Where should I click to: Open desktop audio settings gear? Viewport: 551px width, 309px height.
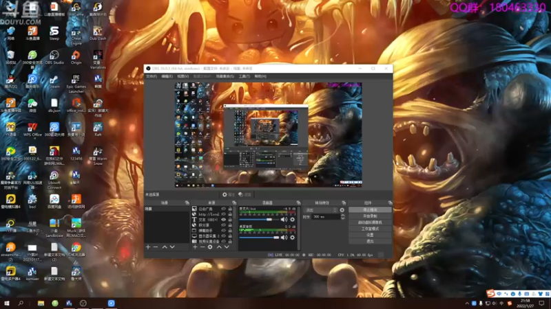coord(292,237)
